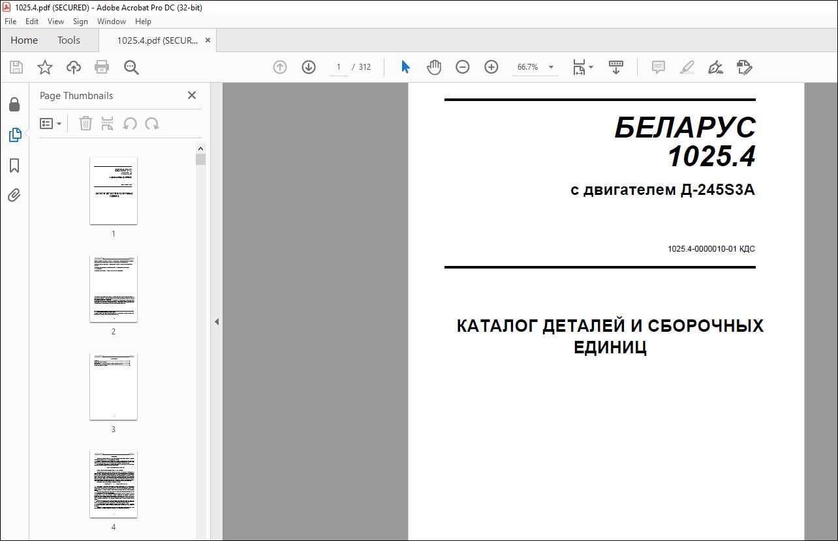The height and width of the screenshot is (541, 838).
Task: Click the current page number field
Action: tap(338, 67)
